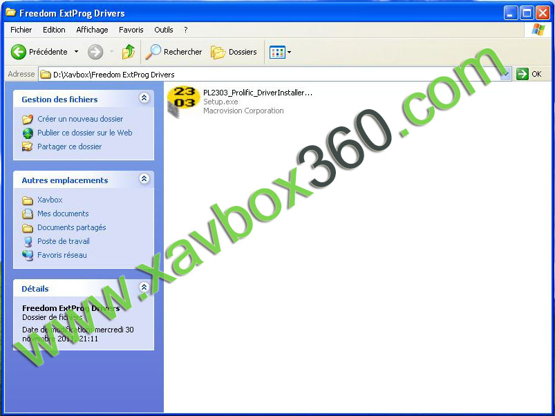Viewport: 555px width, 416px height.
Task: Open Xavbox location link
Action: (50, 200)
